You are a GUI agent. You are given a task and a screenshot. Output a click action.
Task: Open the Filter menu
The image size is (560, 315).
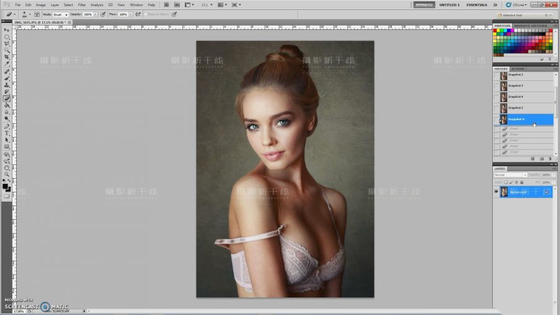[82, 5]
